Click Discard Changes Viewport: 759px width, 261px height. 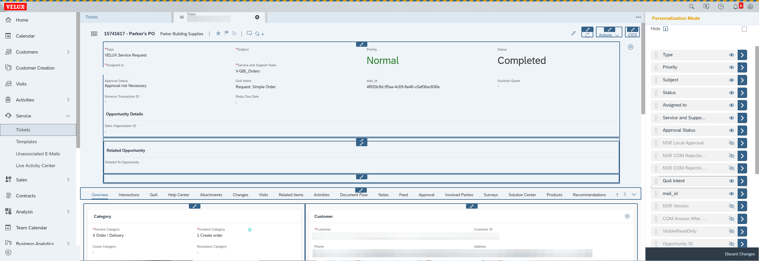740,254
